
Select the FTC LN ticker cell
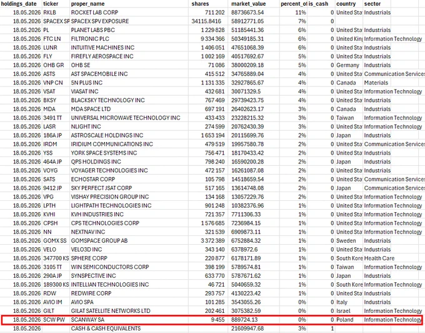pyautogui.click(x=56, y=39)
